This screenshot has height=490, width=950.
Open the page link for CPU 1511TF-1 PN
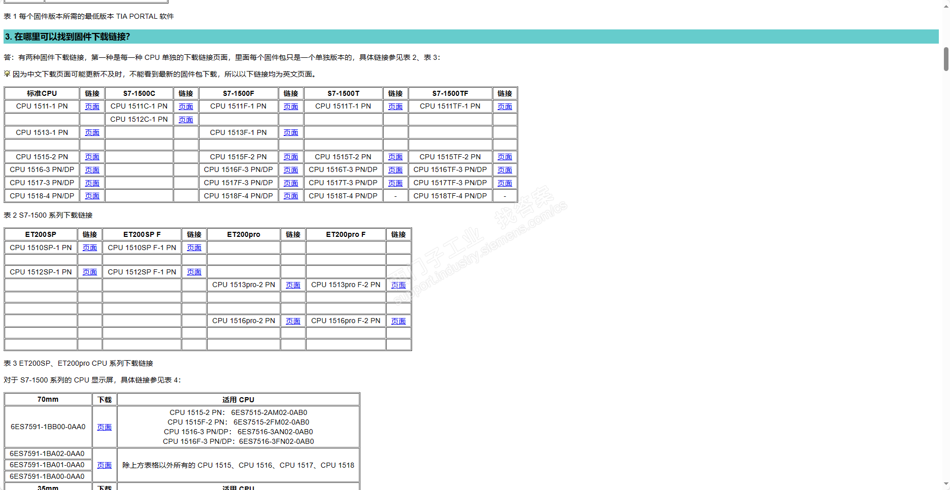click(505, 107)
